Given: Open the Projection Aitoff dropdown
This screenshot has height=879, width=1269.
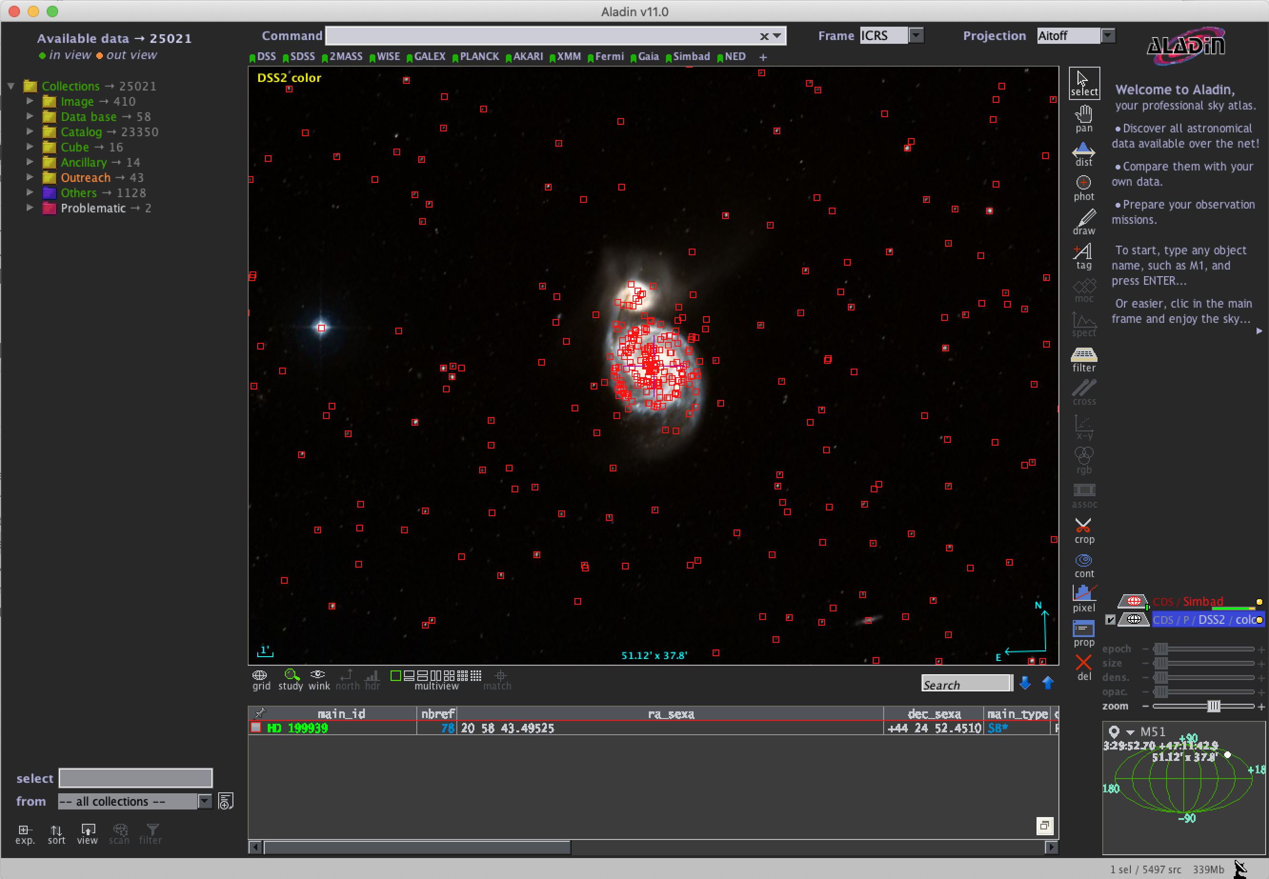Looking at the screenshot, I should point(1108,36).
